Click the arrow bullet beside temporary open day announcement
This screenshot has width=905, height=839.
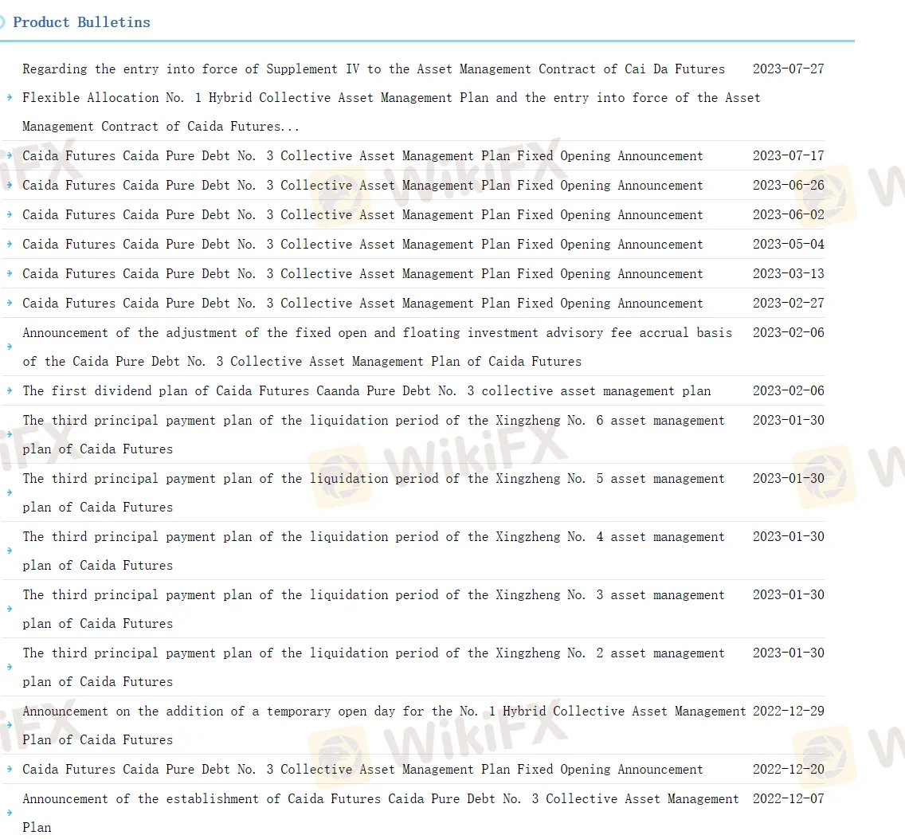(x=10, y=725)
